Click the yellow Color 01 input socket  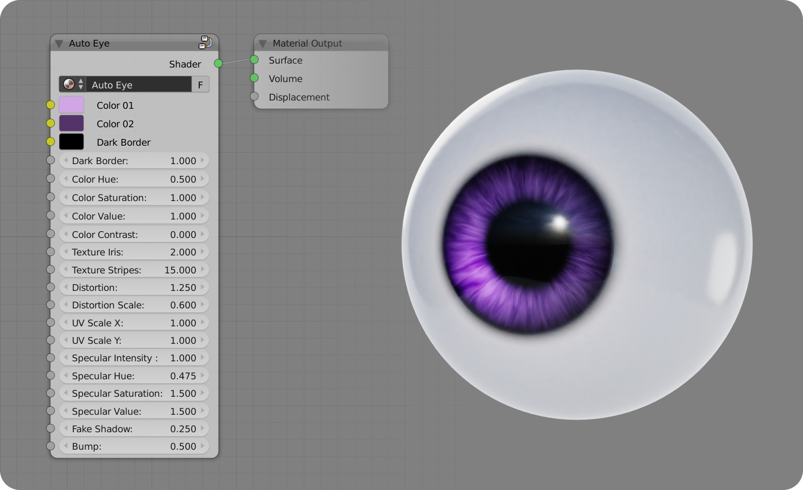pos(50,104)
